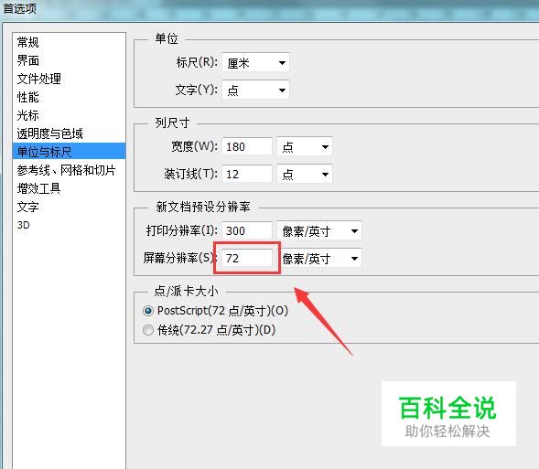The height and width of the screenshot is (469, 539).
Task: Select 传统(72.27 点/英寸) radio option
Action: pos(209,330)
